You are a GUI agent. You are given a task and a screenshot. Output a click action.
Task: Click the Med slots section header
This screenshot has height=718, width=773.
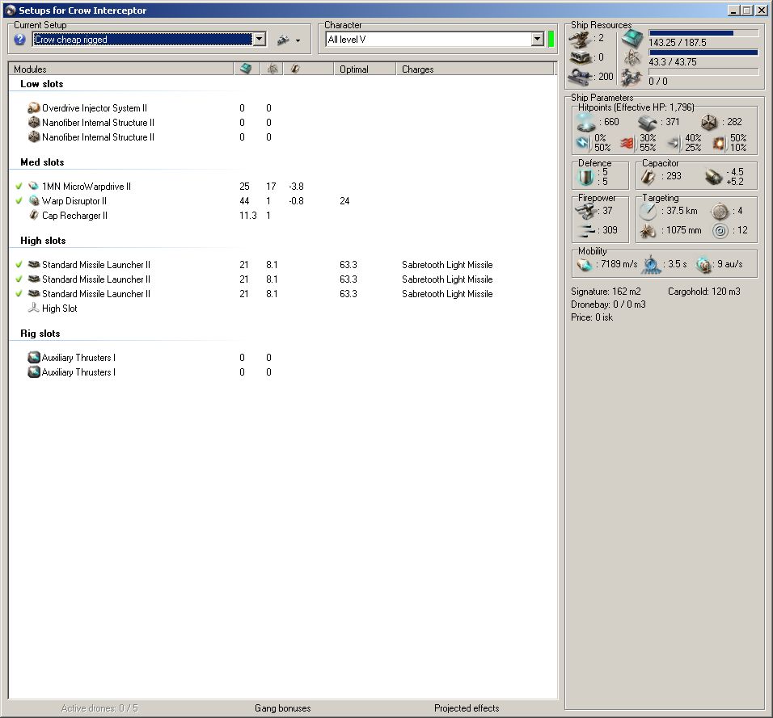coord(42,162)
